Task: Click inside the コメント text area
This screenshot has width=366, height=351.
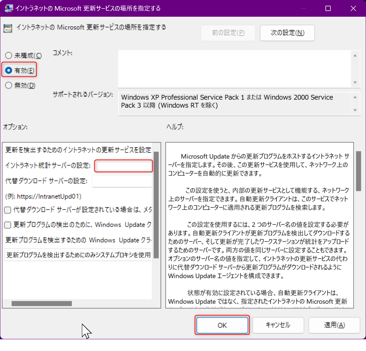Action: (234, 69)
